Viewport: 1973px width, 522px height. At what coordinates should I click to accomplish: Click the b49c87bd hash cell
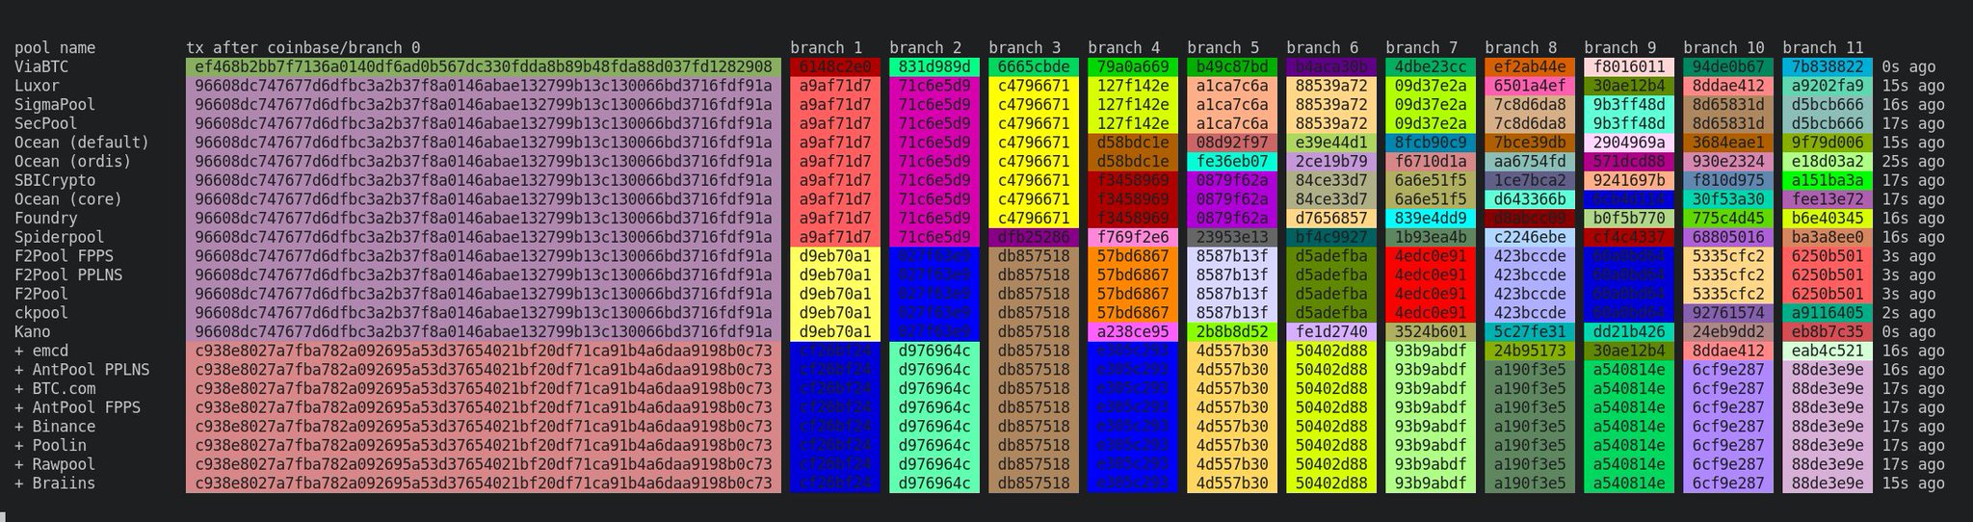[x=1232, y=67]
